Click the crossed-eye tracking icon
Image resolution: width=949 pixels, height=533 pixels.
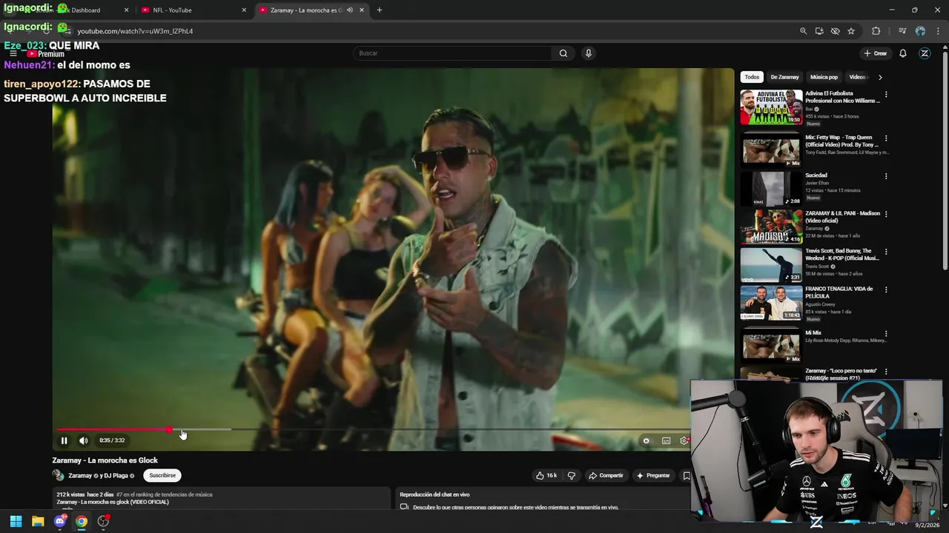pos(835,31)
